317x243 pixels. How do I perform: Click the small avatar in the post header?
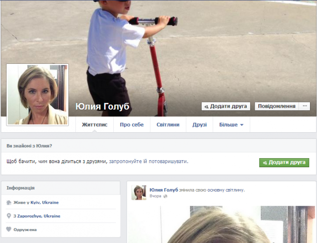139,193
